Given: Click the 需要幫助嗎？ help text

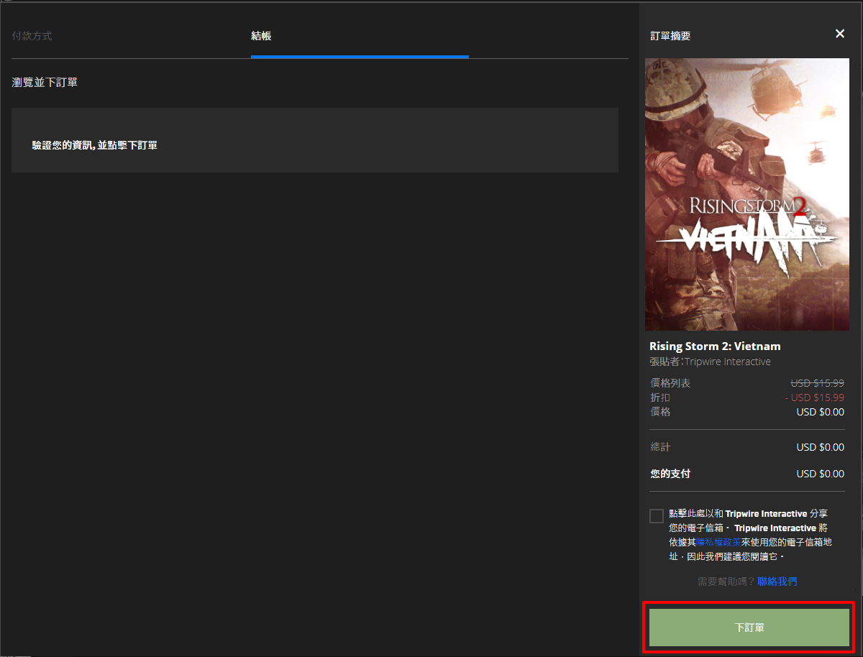Looking at the screenshot, I should (x=726, y=581).
